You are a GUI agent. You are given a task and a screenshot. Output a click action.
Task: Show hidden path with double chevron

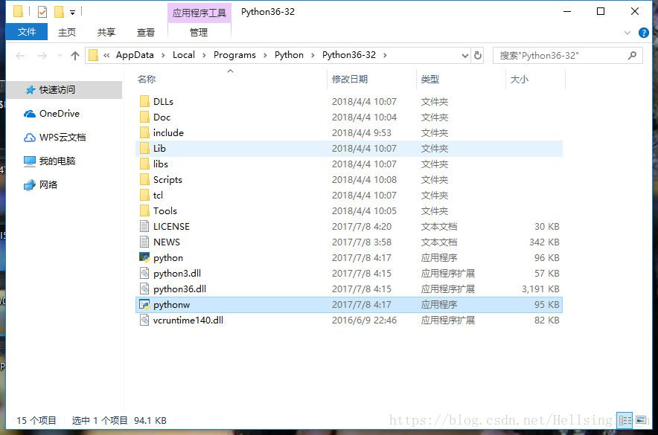click(x=106, y=55)
